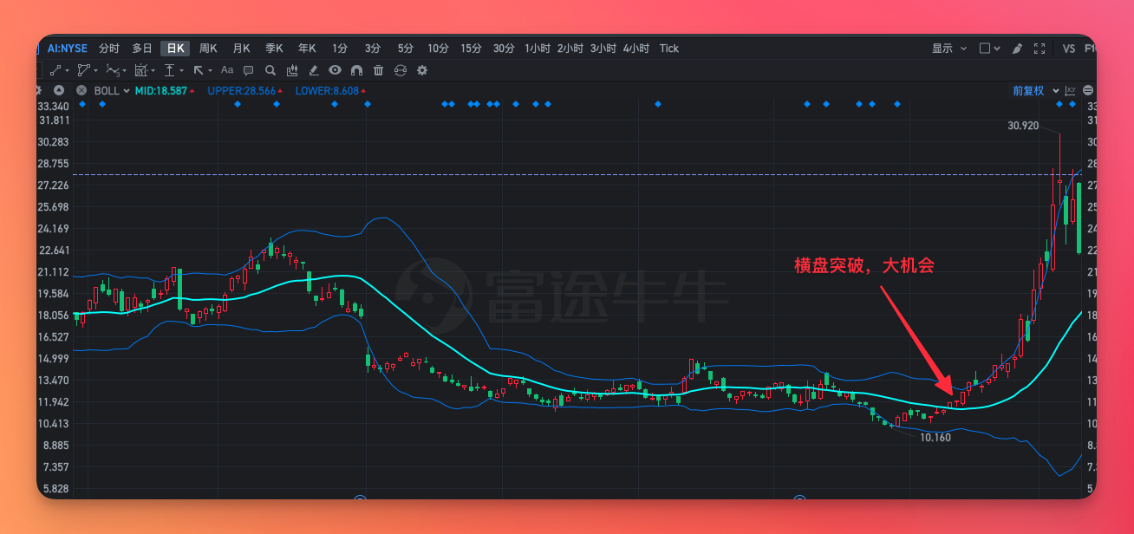This screenshot has width=1134, height=534.
Task: Select the 3小时 interval
Action: [603, 49]
